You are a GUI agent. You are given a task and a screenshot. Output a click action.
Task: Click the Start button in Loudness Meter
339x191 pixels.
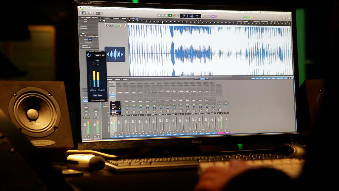[95, 95]
